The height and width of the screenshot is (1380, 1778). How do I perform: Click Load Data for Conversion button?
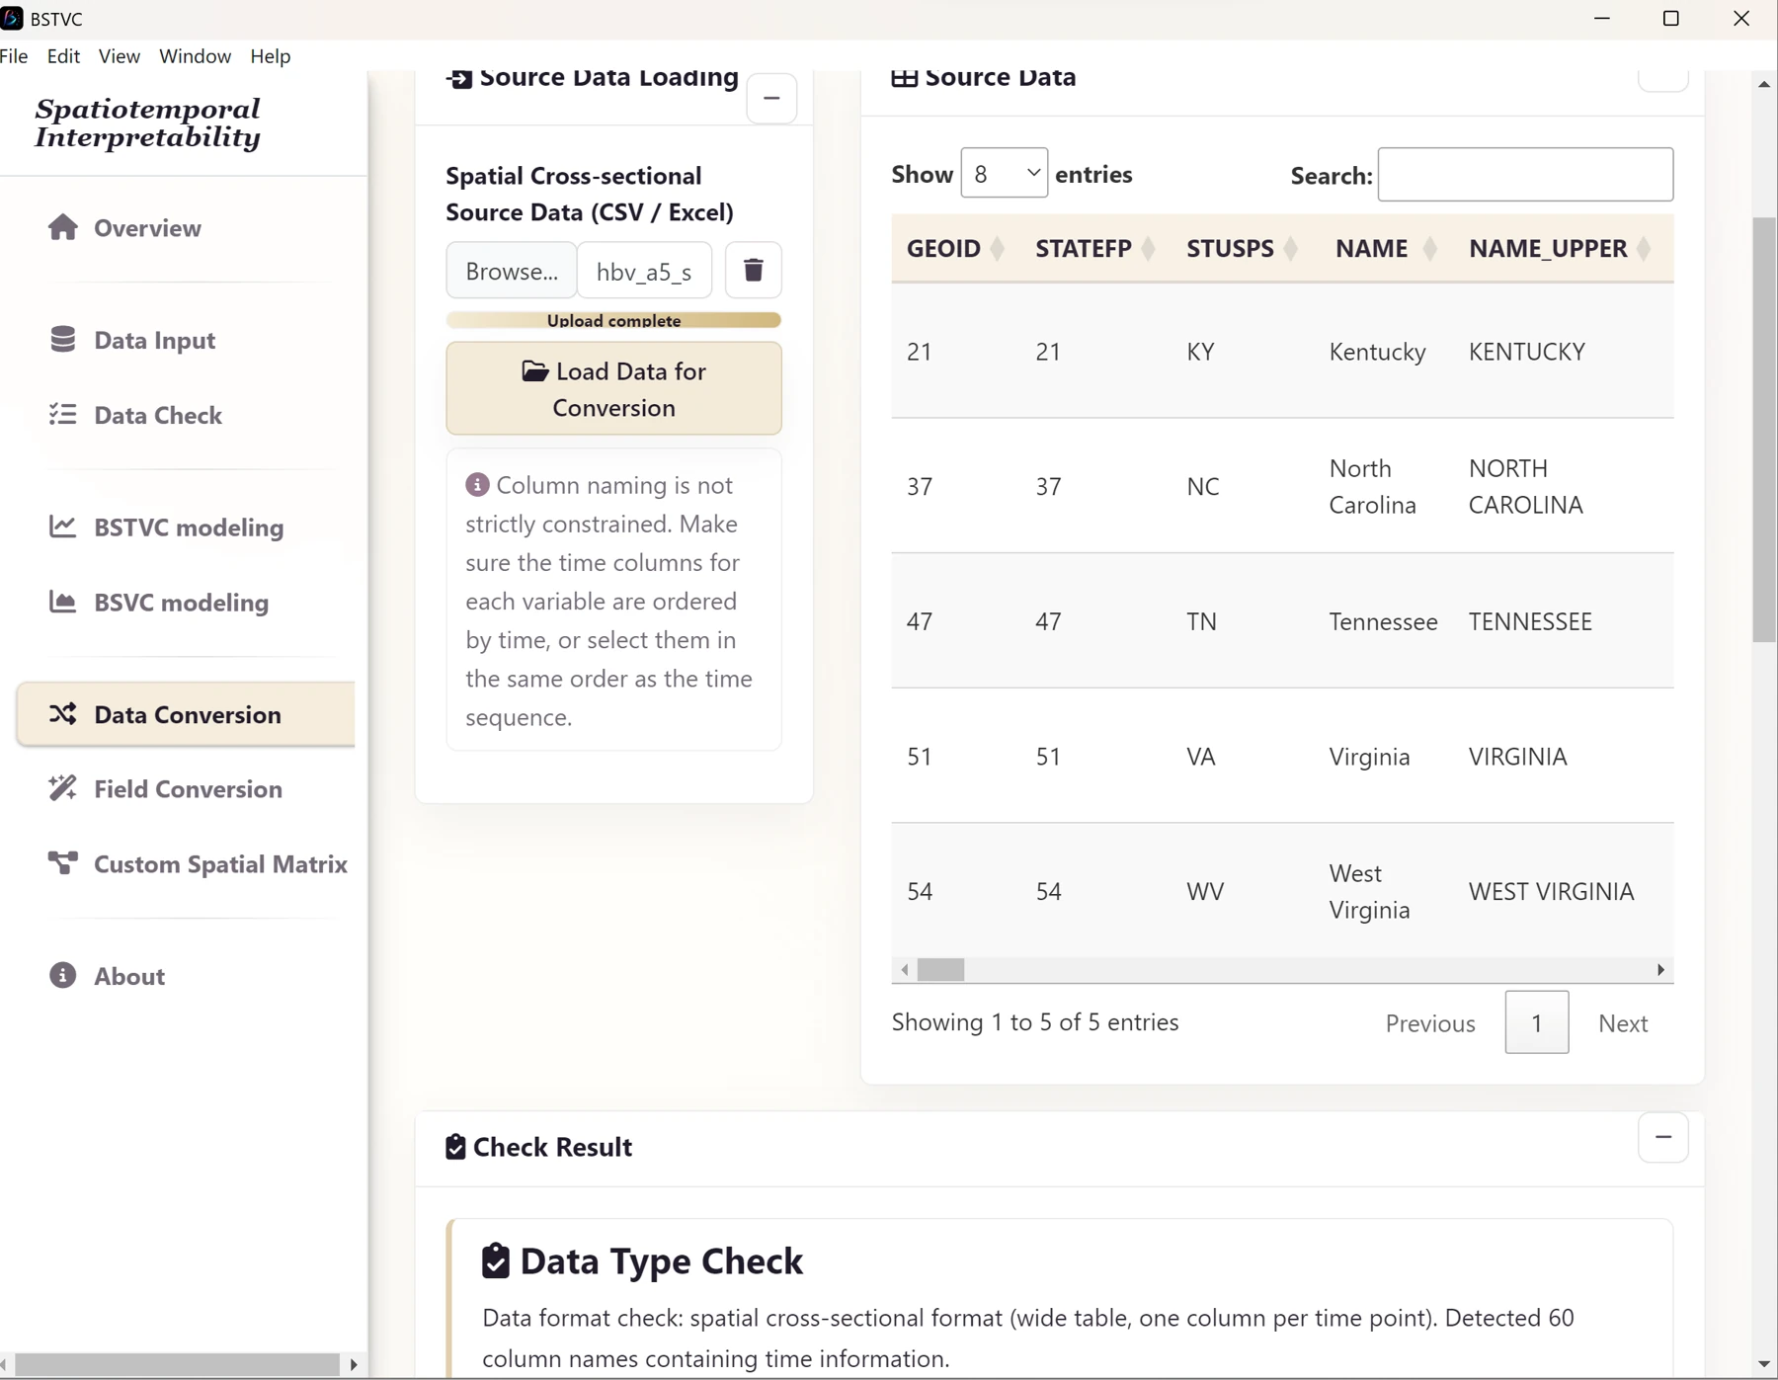click(x=613, y=388)
